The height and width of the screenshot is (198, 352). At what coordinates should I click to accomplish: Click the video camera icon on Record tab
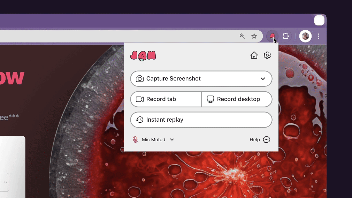point(140,99)
